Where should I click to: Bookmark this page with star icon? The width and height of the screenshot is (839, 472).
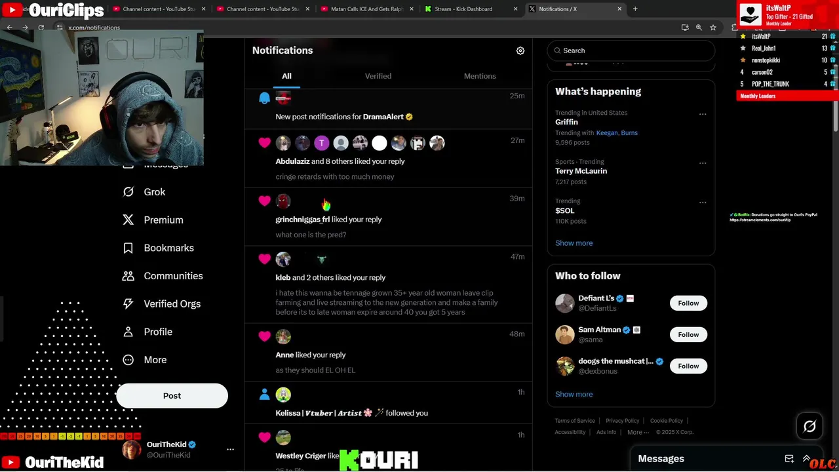coord(713,28)
